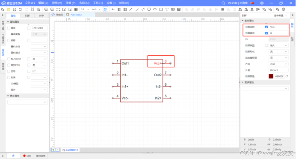Toggle checkbox beside the first row label in left panel

9,28
